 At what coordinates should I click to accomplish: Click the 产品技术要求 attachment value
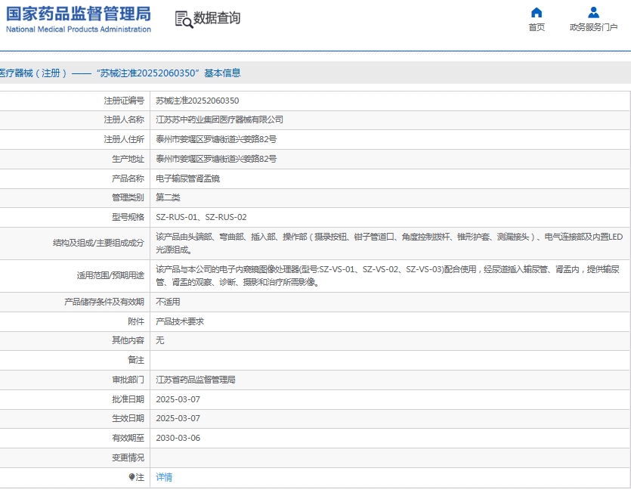click(180, 321)
